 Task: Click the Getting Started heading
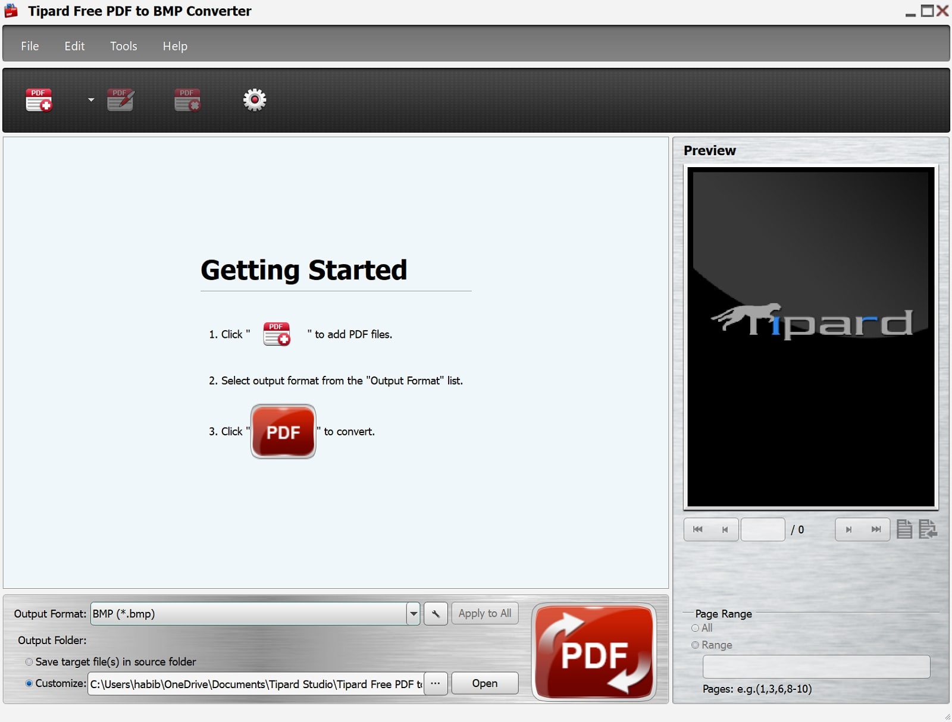pos(304,270)
